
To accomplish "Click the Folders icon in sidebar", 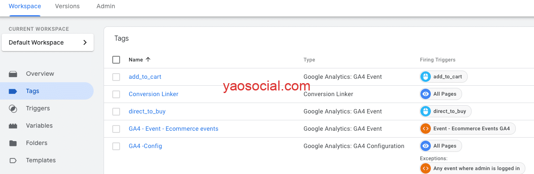I will 13,143.
